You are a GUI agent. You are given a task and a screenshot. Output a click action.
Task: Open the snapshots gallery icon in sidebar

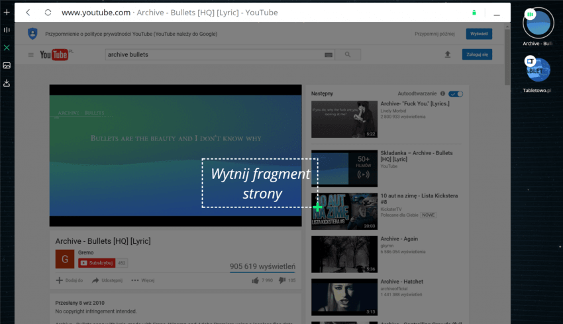[7, 66]
